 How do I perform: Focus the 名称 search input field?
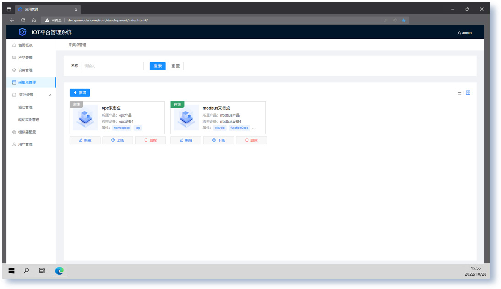click(x=113, y=66)
